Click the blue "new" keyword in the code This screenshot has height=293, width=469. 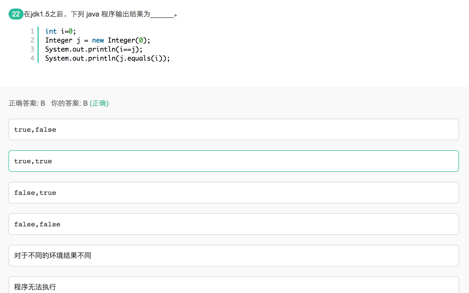click(x=98, y=40)
